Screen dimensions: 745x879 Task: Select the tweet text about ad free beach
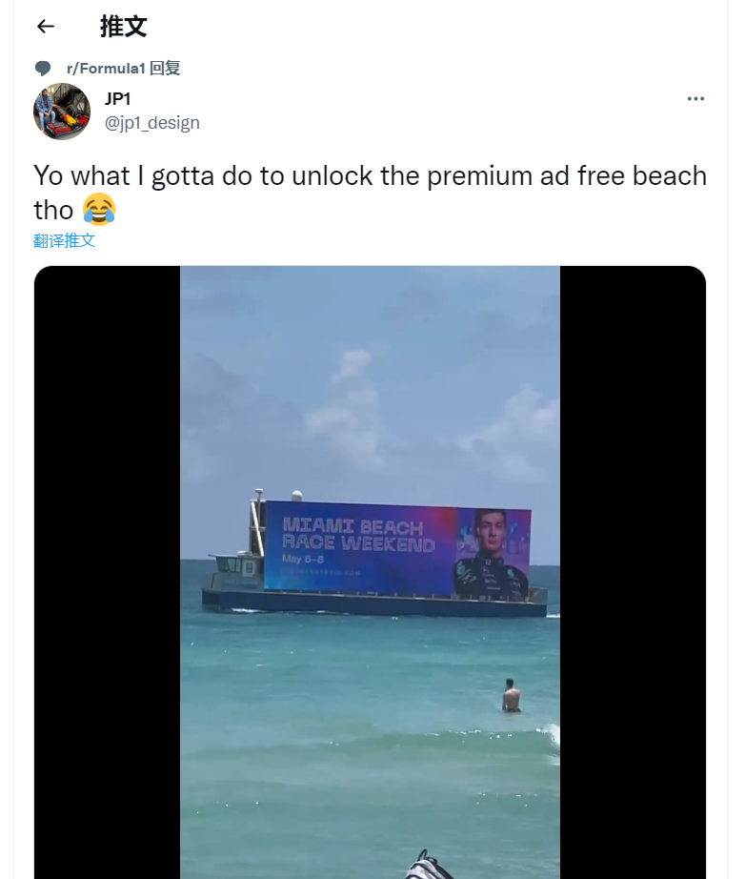tap(370, 193)
